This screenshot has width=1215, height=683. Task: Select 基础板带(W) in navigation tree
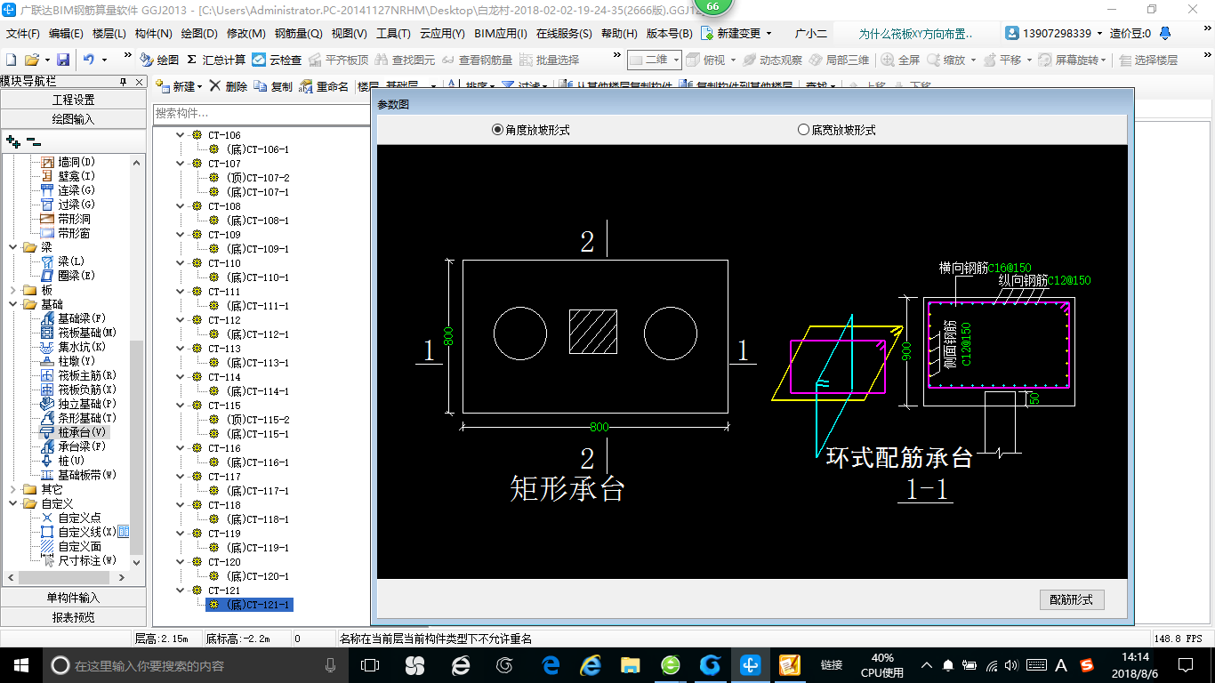(77, 475)
